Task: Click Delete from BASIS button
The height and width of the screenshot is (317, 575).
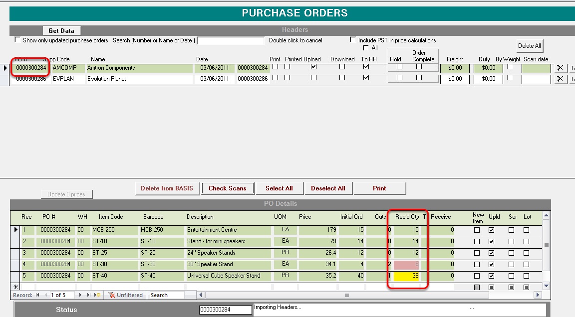Action: click(x=167, y=188)
